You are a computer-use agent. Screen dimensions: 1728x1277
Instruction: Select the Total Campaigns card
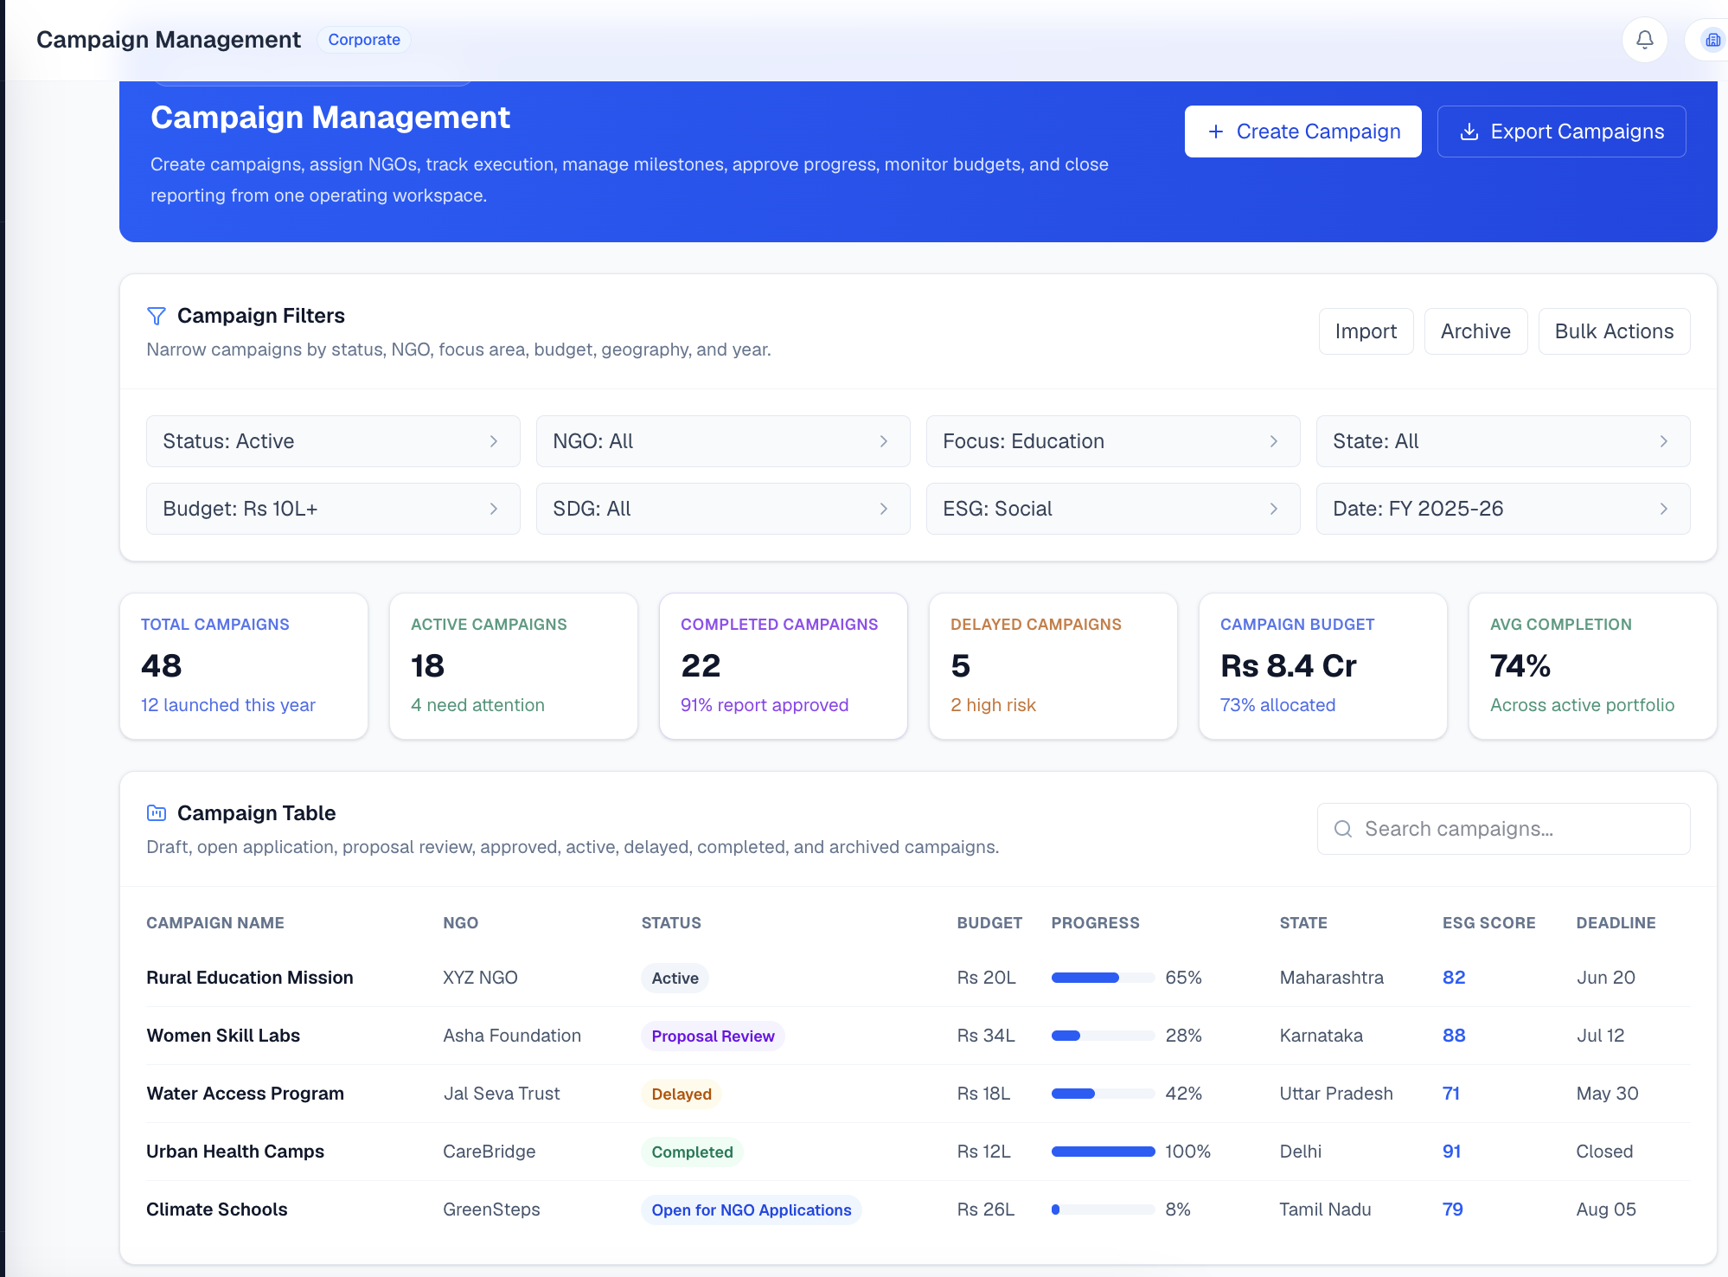click(x=244, y=666)
